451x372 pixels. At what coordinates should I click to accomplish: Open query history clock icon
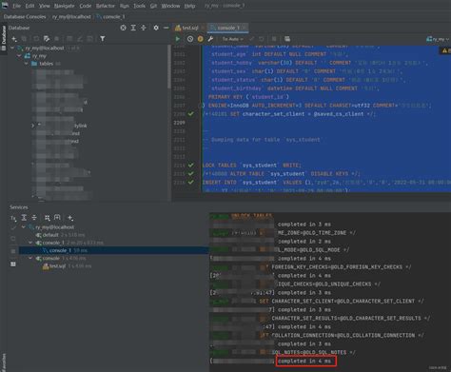190,39
